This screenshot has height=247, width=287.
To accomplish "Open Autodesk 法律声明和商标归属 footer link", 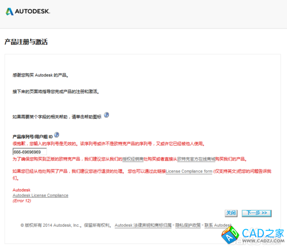I will 143,225.
